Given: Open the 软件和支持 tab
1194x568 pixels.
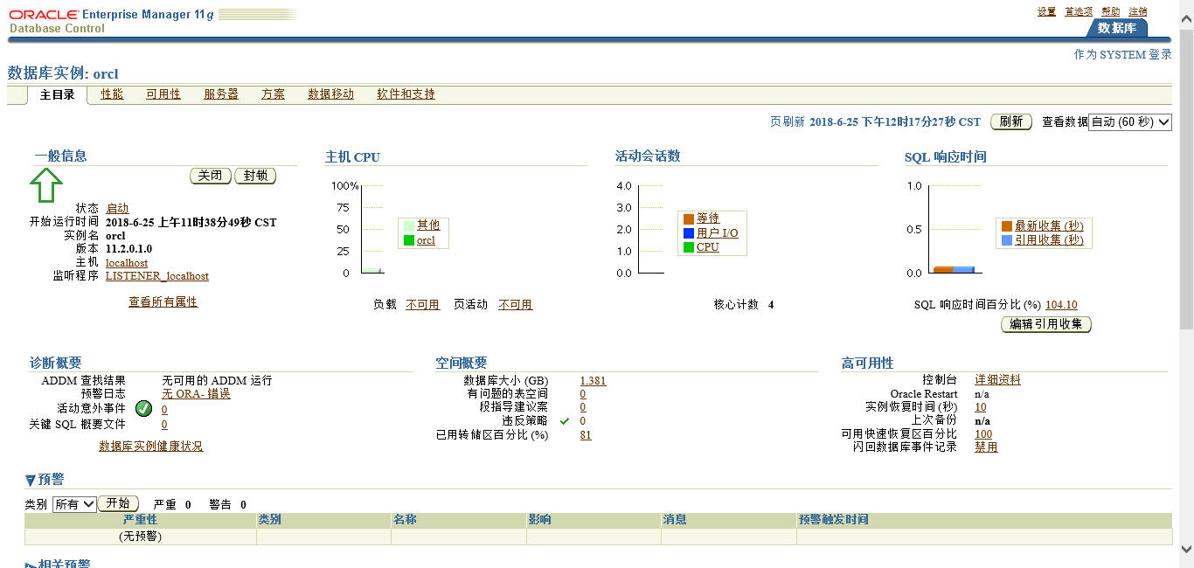Looking at the screenshot, I should (406, 94).
